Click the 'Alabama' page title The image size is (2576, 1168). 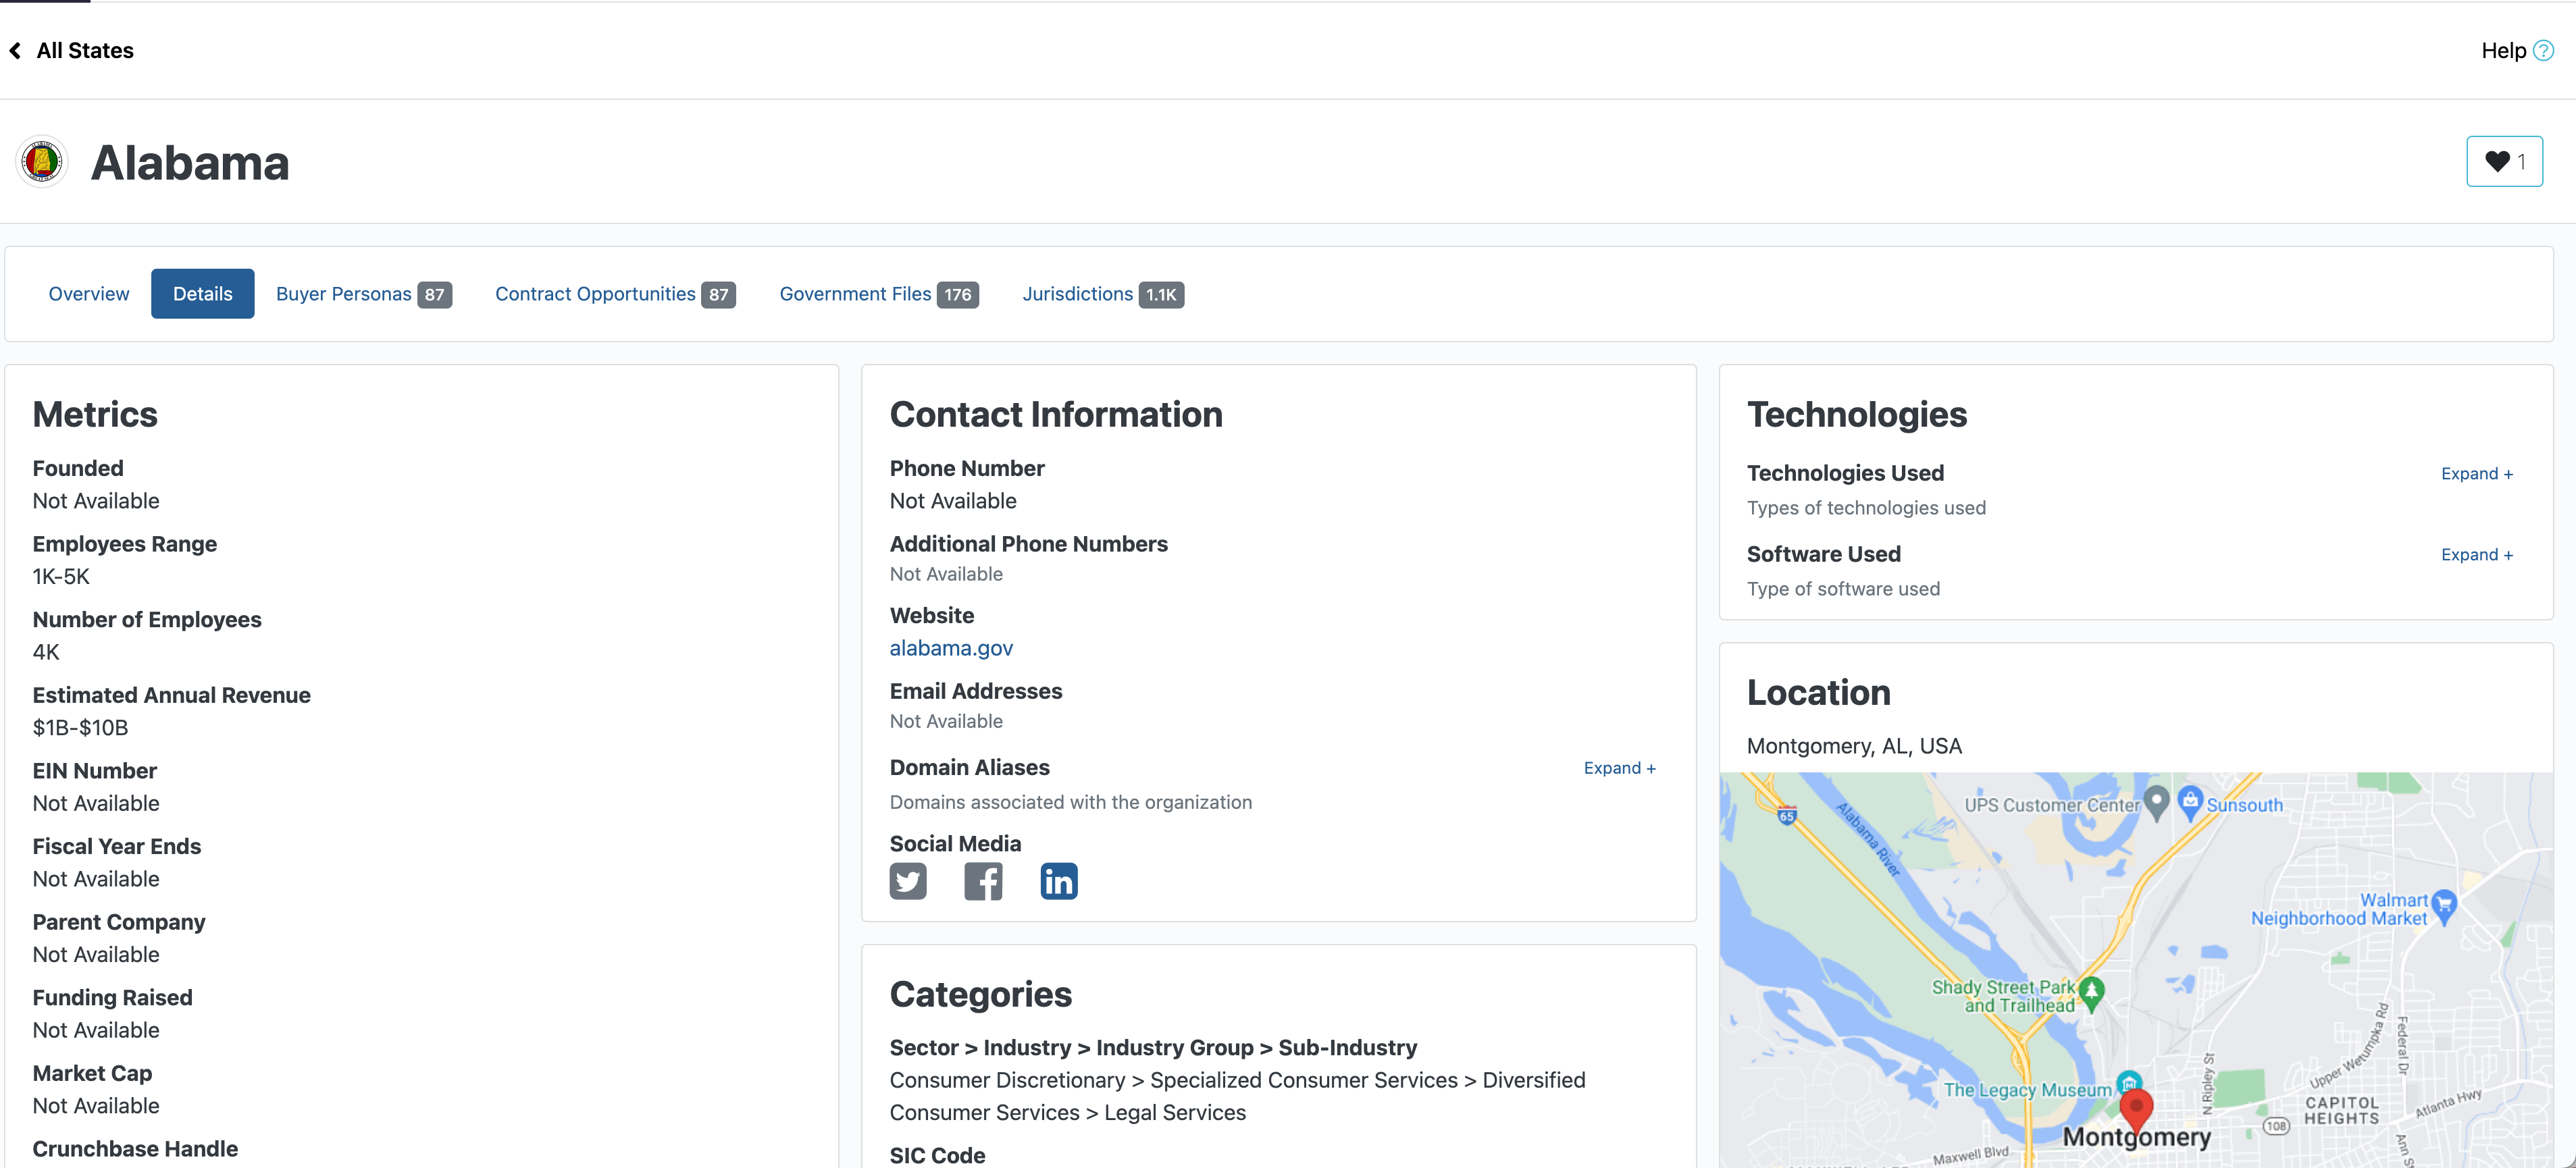pyautogui.click(x=190, y=163)
